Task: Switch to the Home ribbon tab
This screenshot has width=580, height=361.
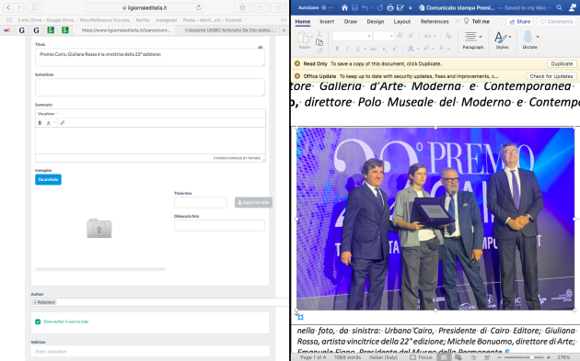Action: tap(303, 22)
